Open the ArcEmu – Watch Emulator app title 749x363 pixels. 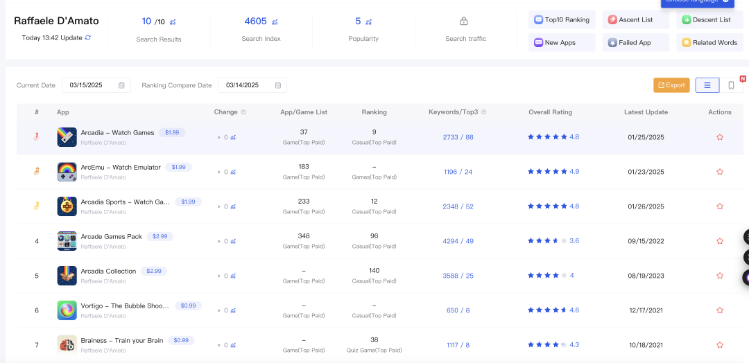coord(121,168)
